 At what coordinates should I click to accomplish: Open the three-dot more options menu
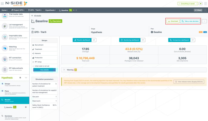point(204,21)
